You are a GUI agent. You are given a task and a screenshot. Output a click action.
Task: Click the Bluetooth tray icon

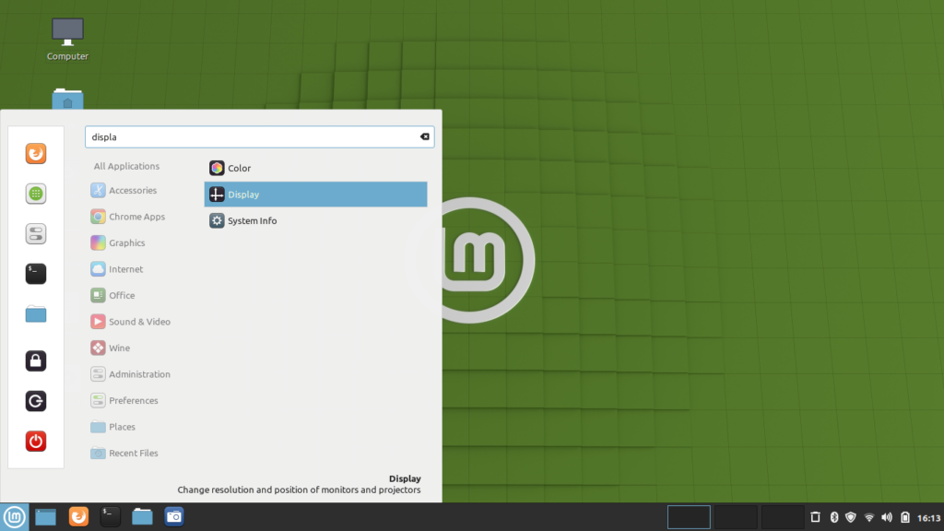(833, 517)
